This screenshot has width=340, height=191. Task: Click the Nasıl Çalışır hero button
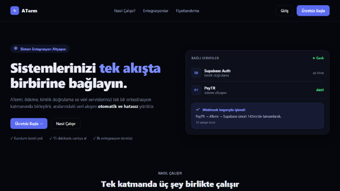click(x=66, y=123)
